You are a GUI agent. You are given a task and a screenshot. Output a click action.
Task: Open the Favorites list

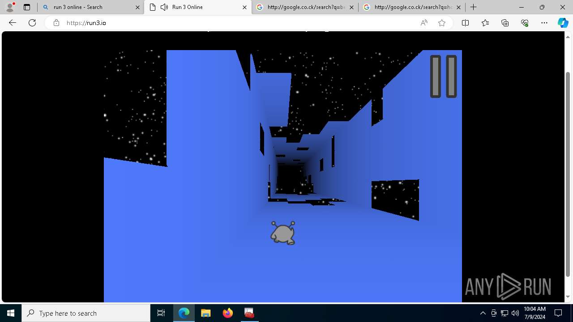pos(485,23)
